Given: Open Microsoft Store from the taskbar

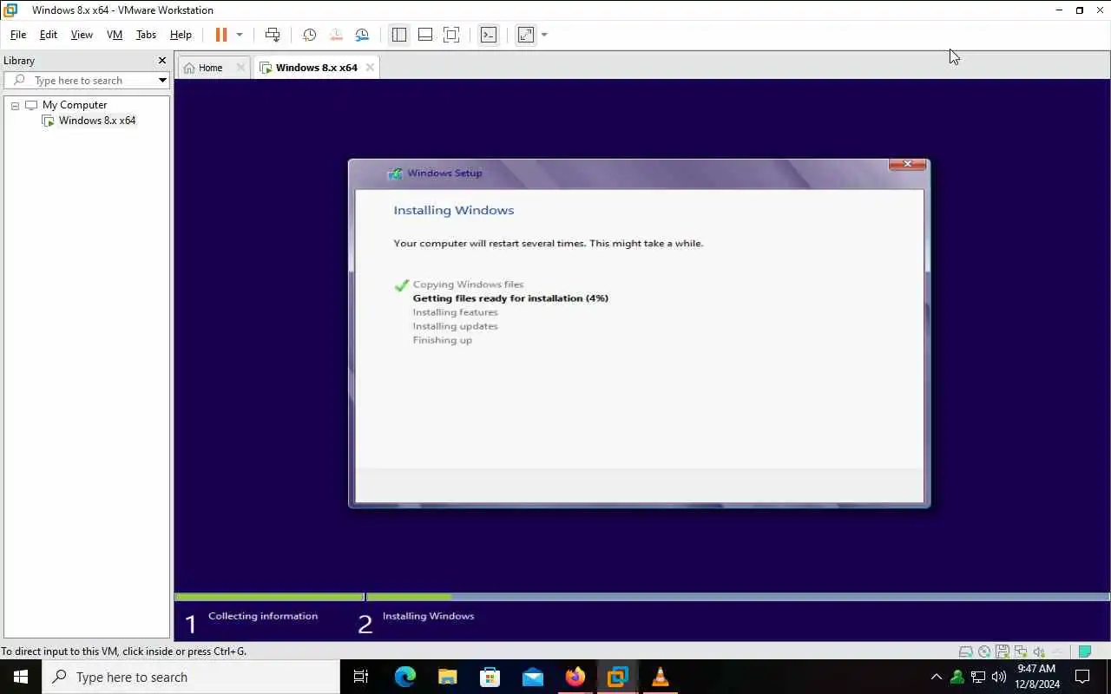Looking at the screenshot, I should coord(490,677).
